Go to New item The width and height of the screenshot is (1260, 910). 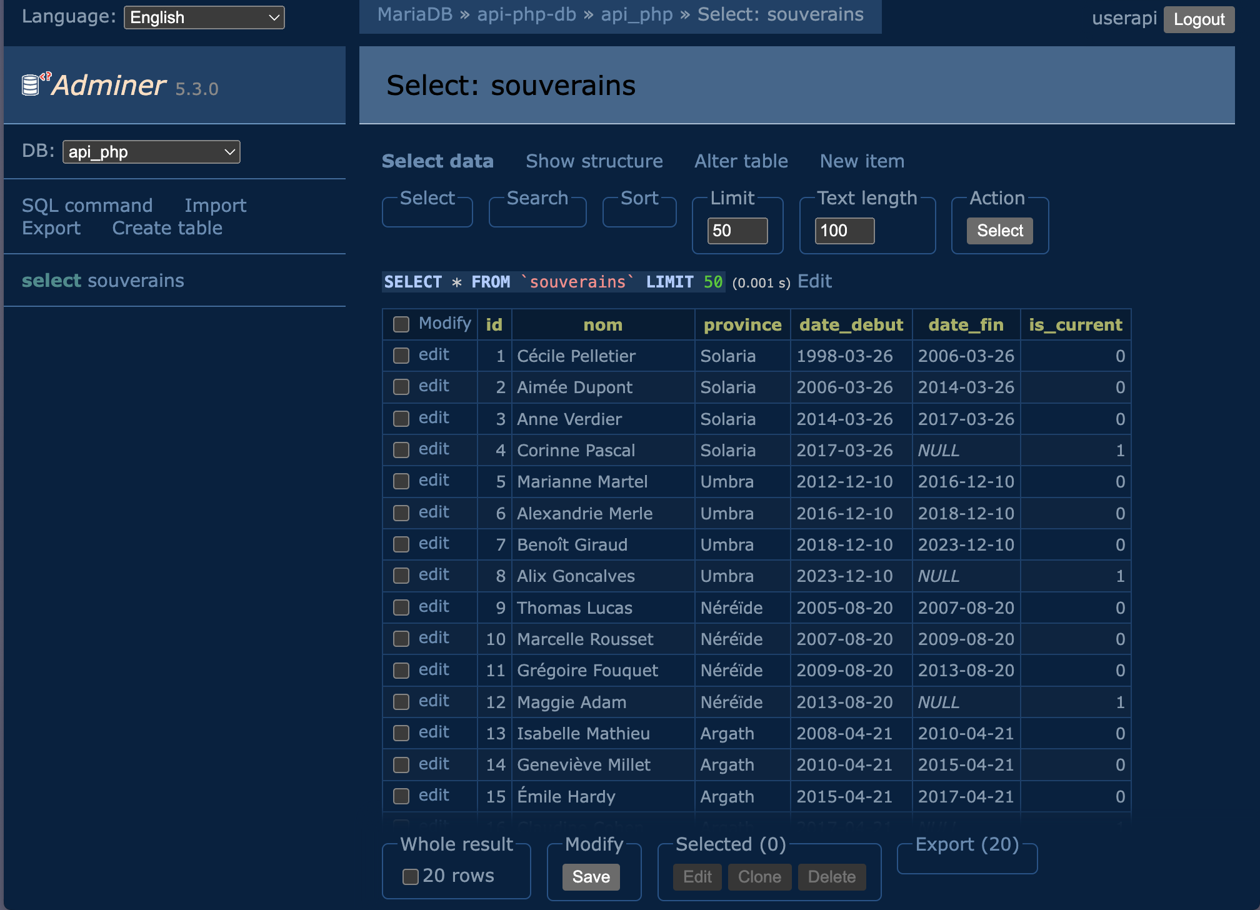[x=862, y=161]
